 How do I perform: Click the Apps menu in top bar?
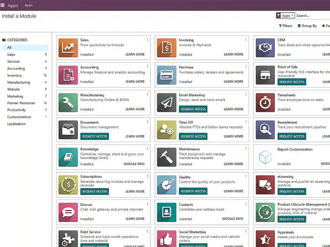(x=28, y=5)
